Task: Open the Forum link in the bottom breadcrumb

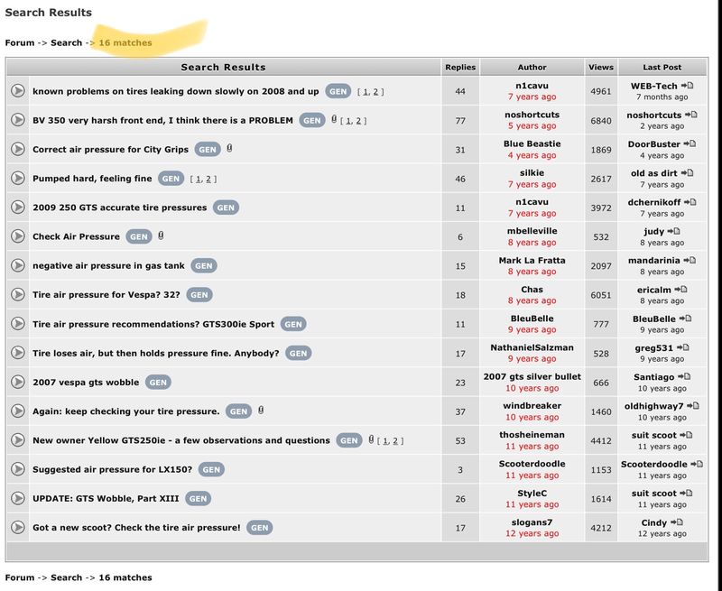Action: pos(20,577)
